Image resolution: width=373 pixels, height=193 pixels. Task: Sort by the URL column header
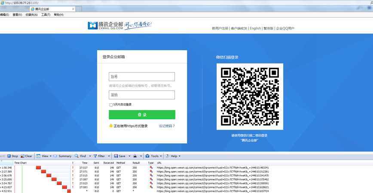tap(159, 163)
